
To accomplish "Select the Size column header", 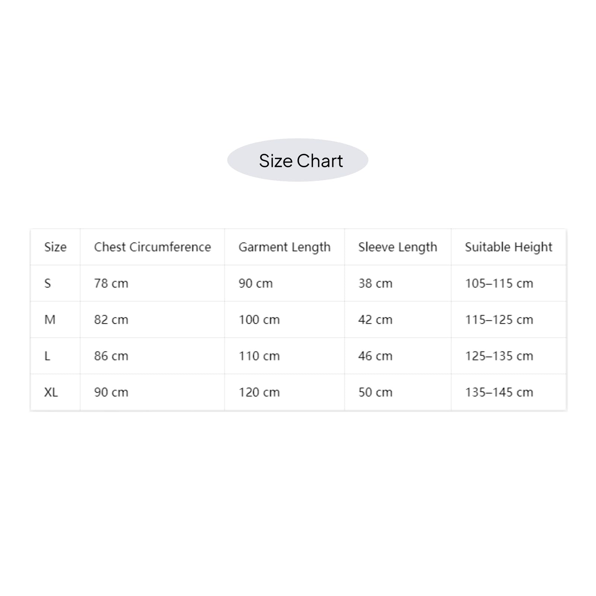I will (55, 247).
